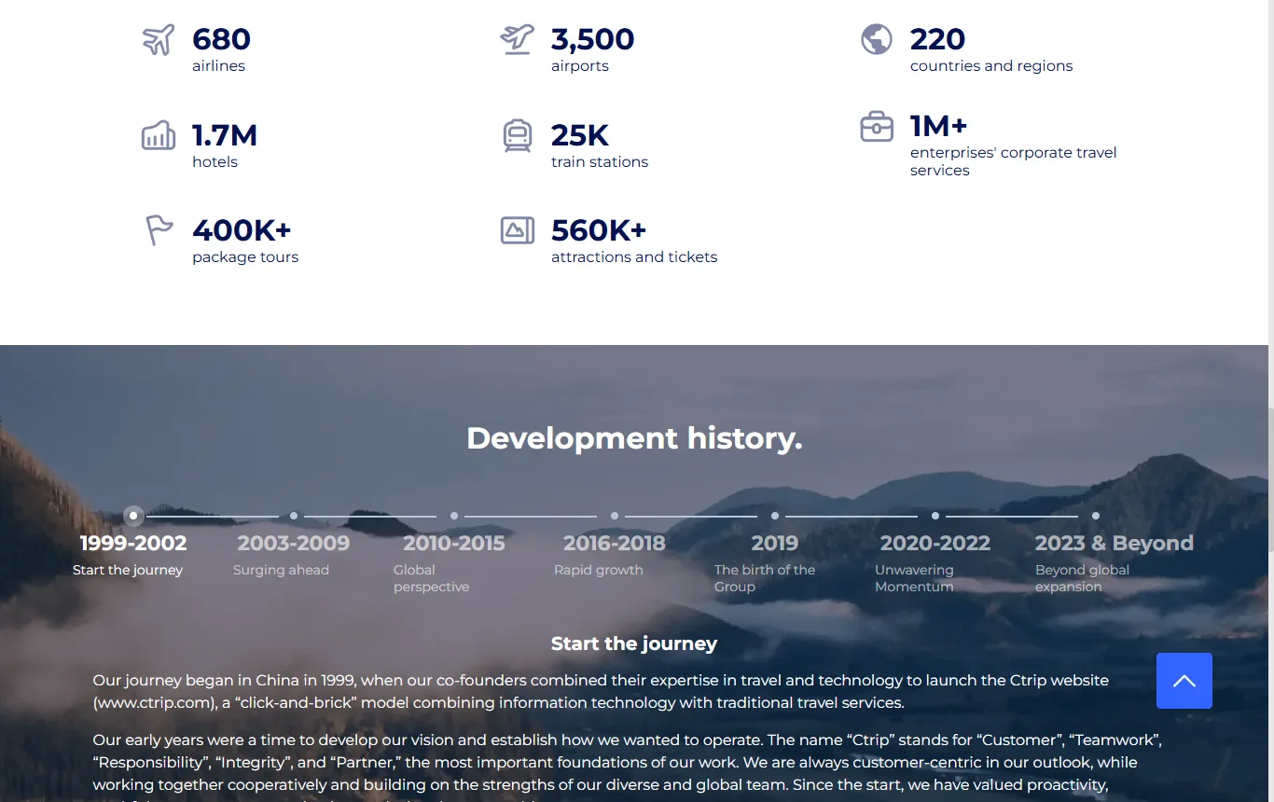Click the timeline dot above 2016-2018
This screenshot has width=1274, height=802.
615,516
